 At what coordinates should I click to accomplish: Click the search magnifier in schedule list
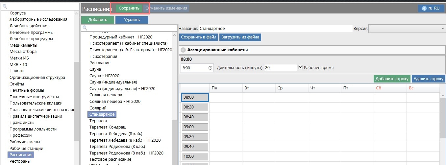coord(85,28)
